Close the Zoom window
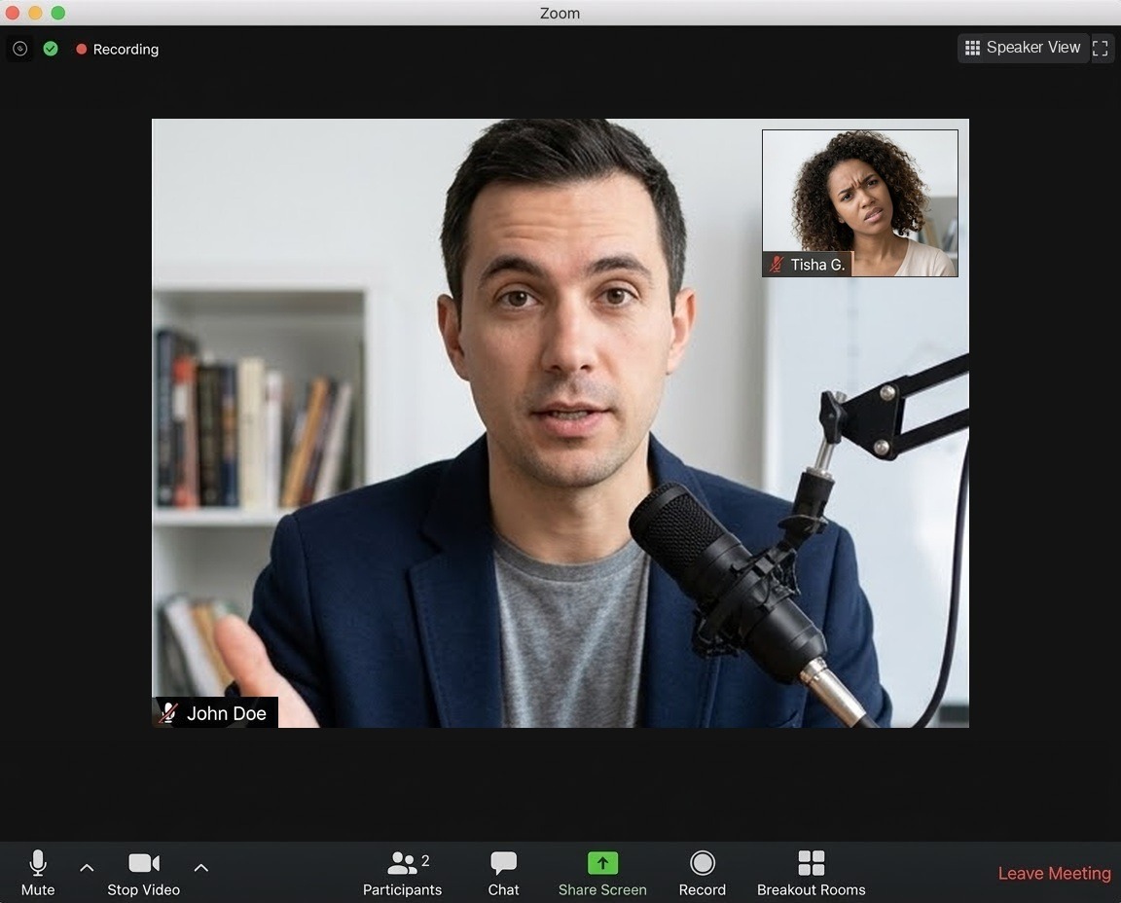The image size is (1121, 903). click(12, 13)
